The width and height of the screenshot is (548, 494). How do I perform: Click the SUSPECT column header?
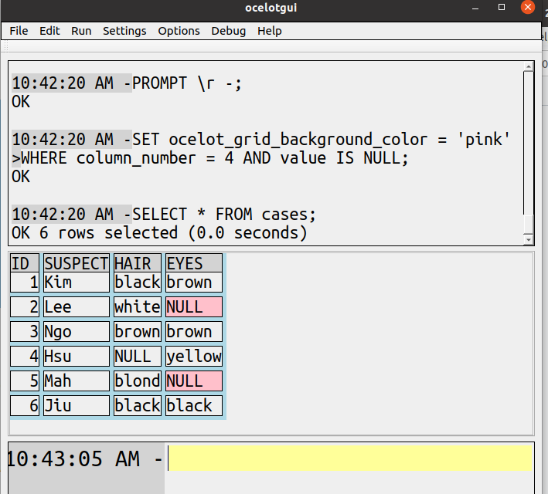(x=77, y=263)
